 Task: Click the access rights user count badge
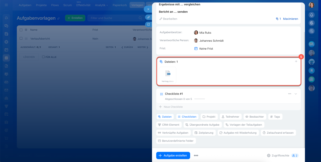point(295,155)
